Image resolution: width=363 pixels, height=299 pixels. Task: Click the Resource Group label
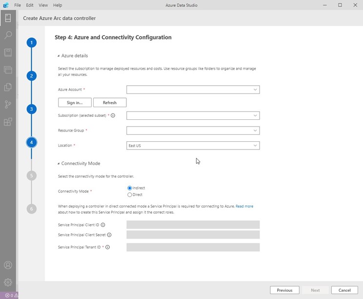pyautogui.click(x=71, y=131)
